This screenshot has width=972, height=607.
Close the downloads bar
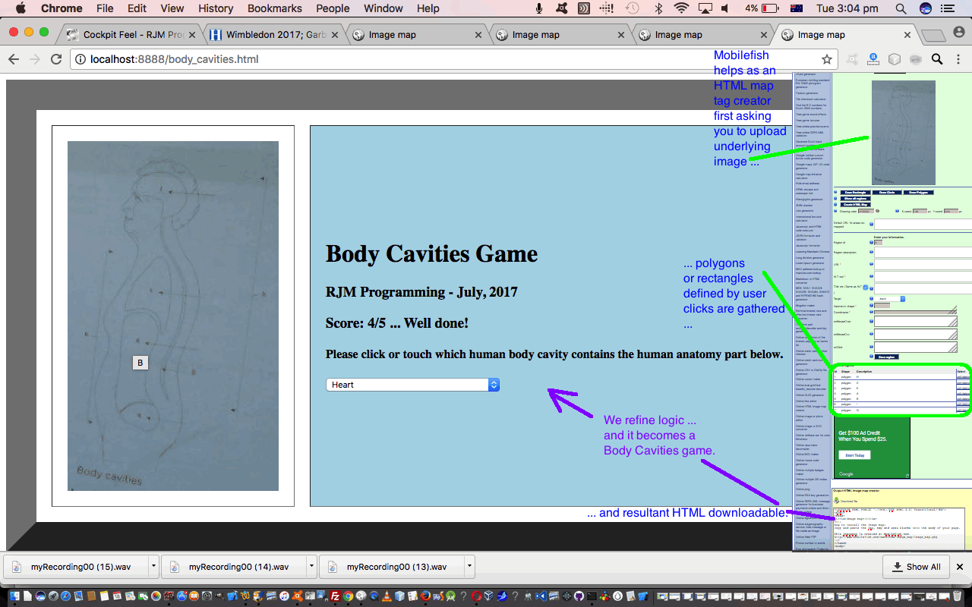[959, 567]
